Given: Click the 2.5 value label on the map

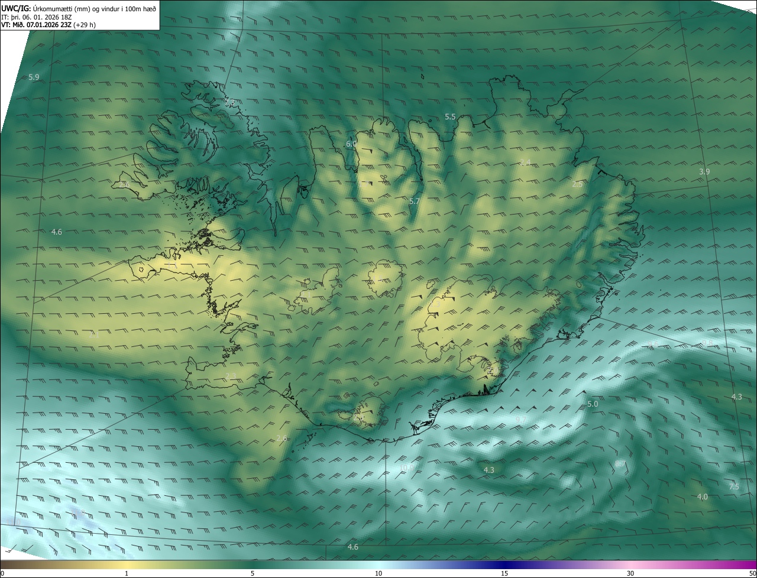Looking at the screenshot, I should pyautogui.click(x=577, y=184).
